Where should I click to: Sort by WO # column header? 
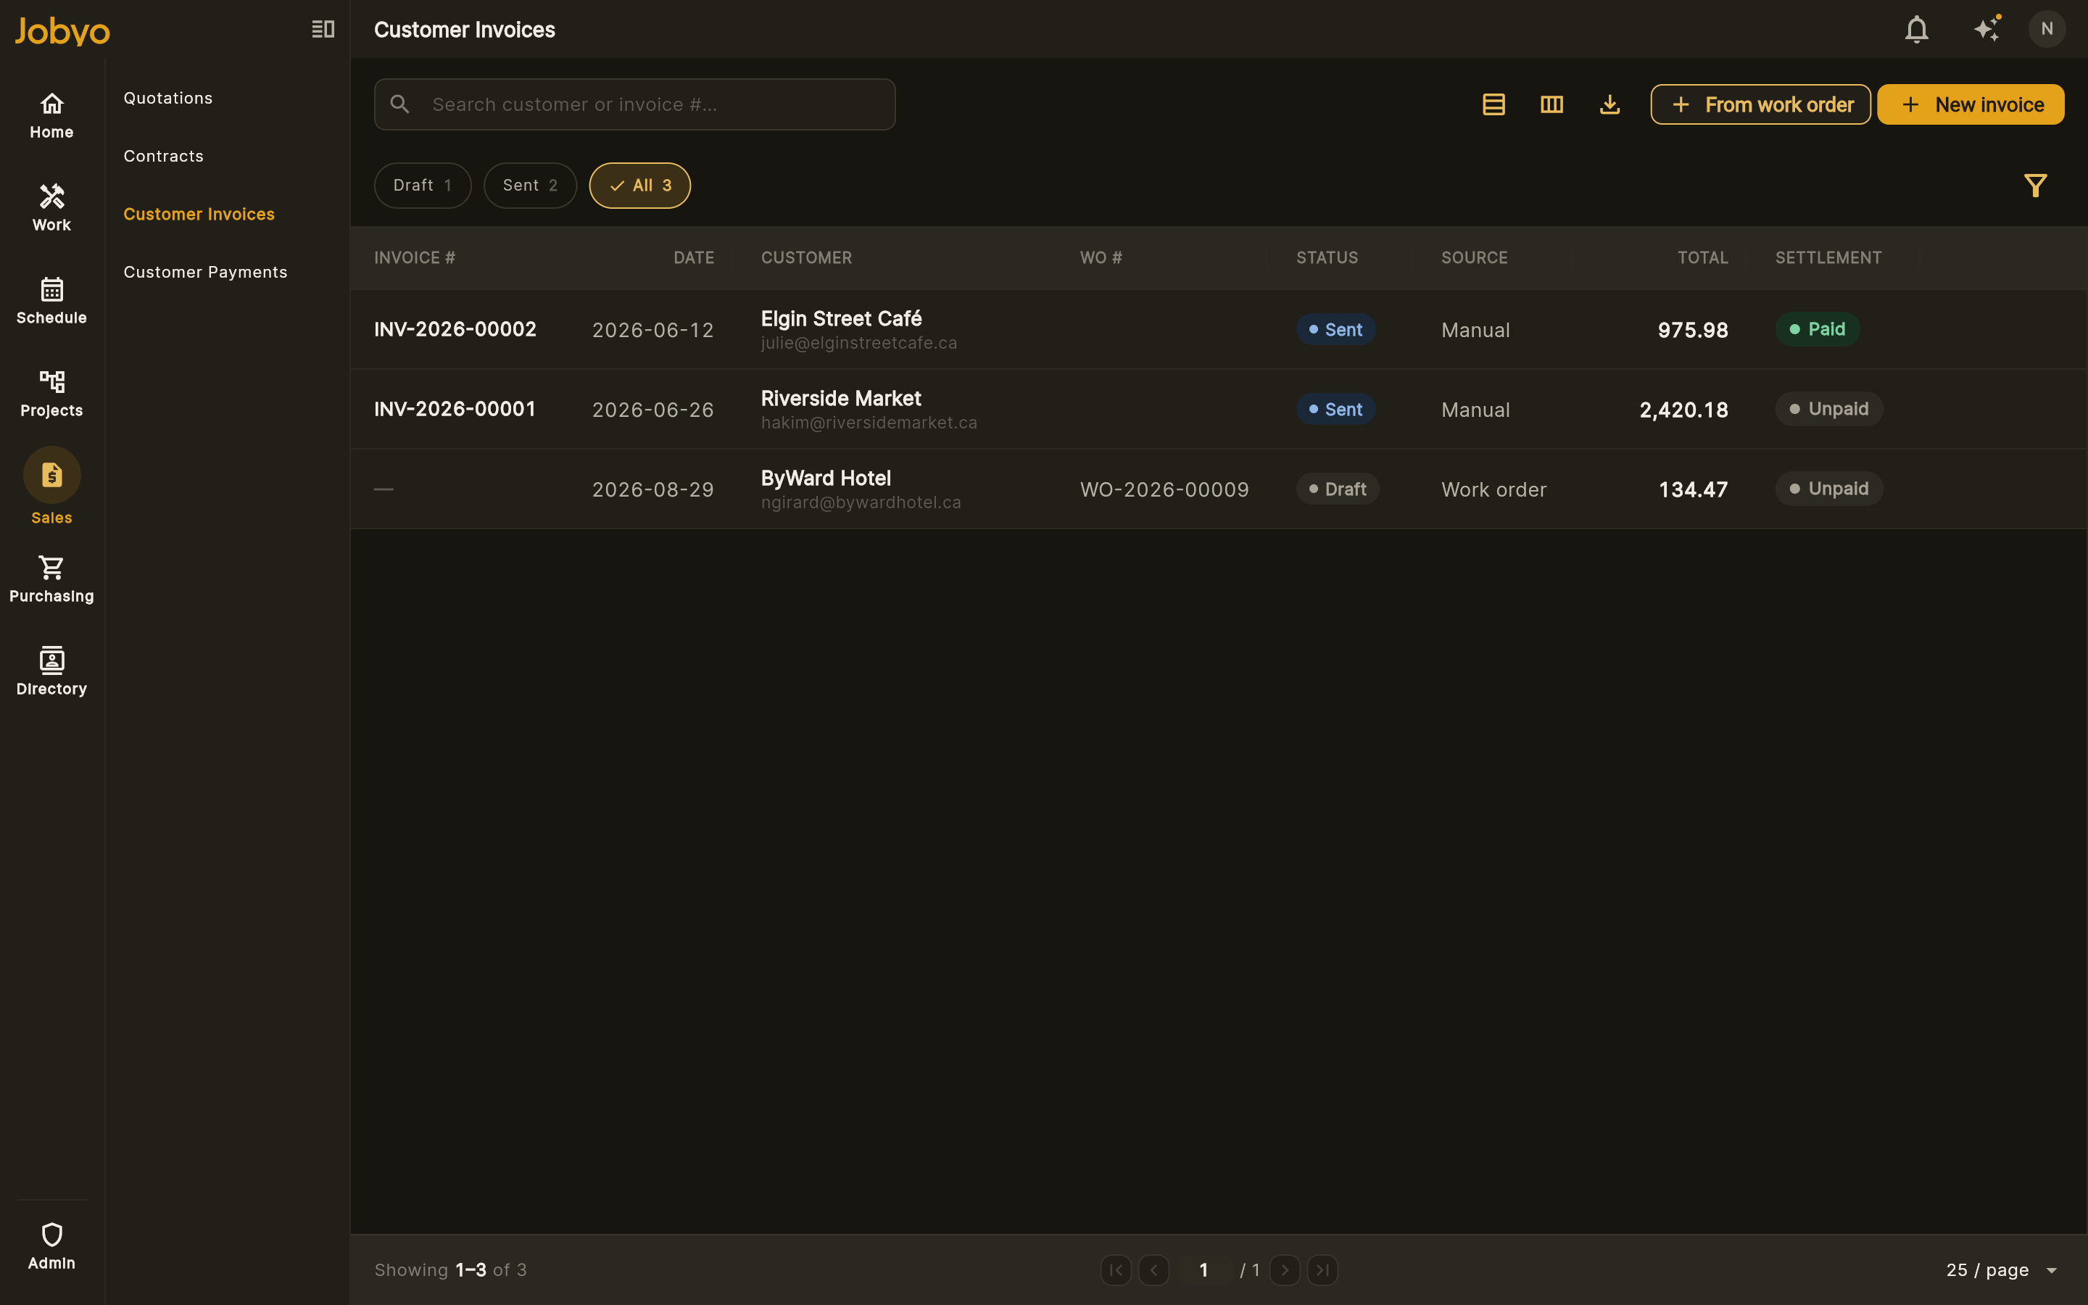pos(1101,258)
